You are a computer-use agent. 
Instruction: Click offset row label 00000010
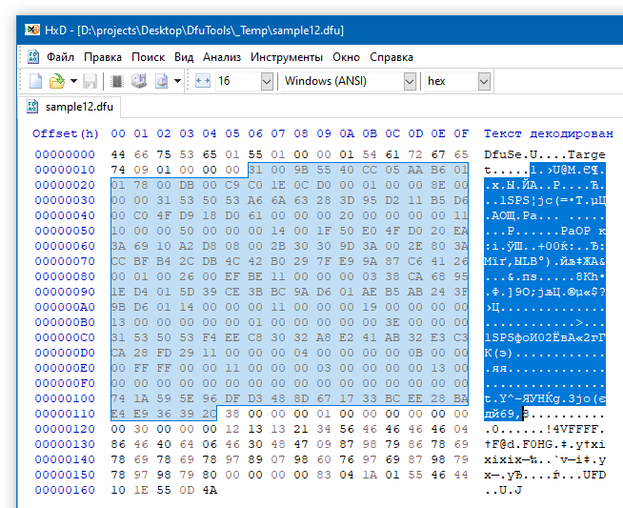(65, 170)
